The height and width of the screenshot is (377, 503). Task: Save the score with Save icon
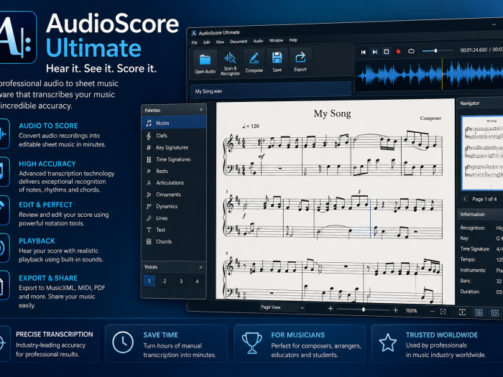coord(277,62)
